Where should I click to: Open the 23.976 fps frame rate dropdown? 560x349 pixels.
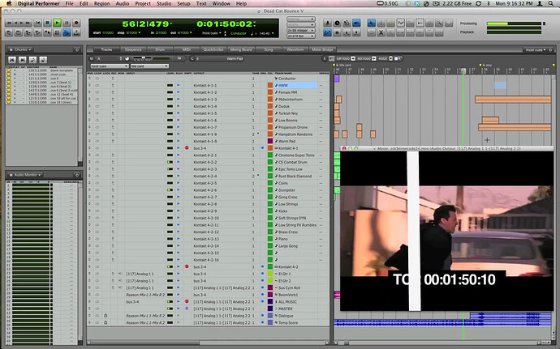(x=301, y=36)
